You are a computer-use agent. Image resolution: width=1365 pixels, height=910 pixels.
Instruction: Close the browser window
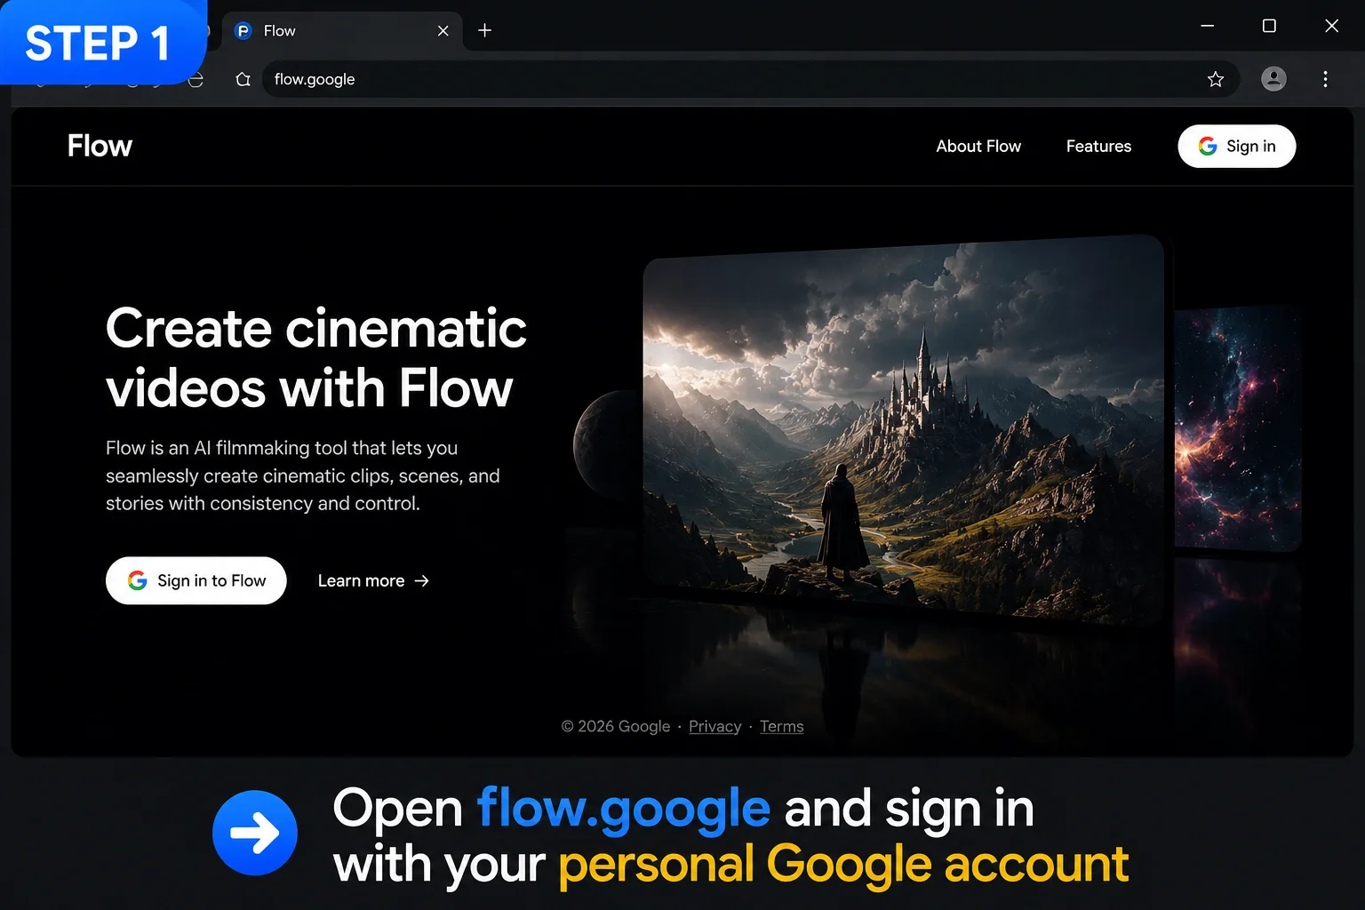pos(1331,26)
